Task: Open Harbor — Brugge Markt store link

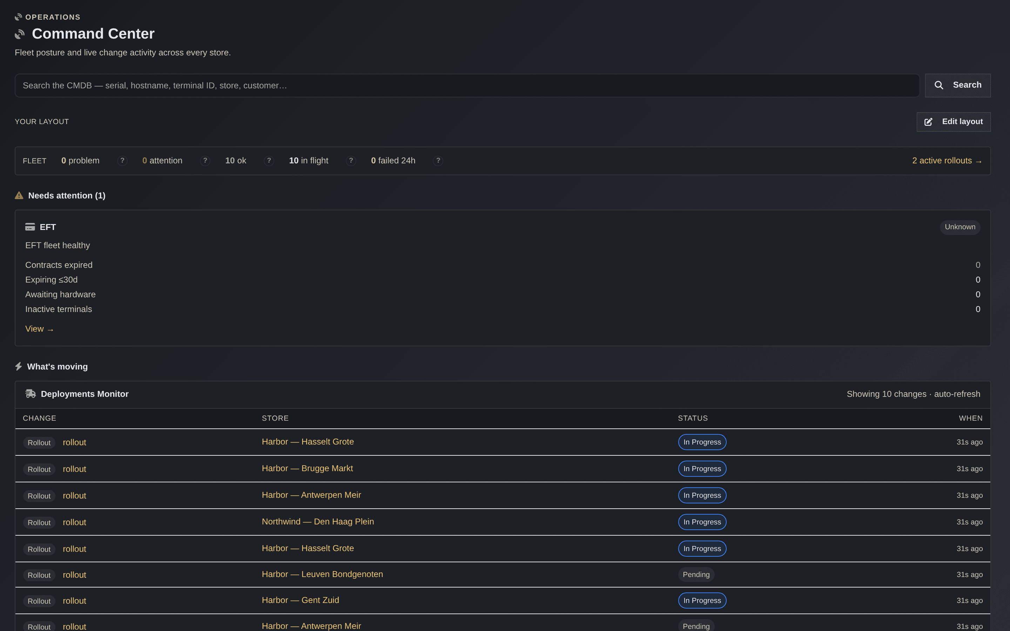Action: click(307, 468)
